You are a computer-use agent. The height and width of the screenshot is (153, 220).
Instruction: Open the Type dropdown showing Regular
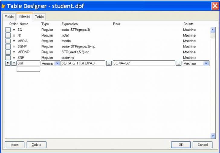point(57,63)
